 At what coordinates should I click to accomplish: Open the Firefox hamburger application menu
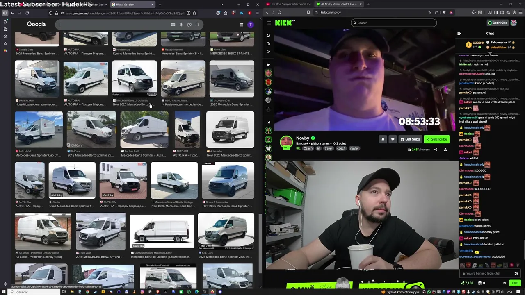(x=257, y=13)
